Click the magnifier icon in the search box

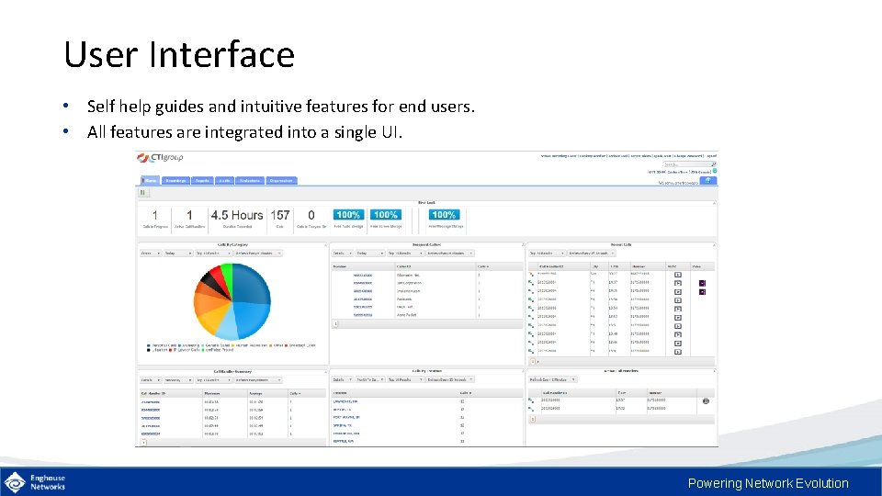tap(713, 164)
